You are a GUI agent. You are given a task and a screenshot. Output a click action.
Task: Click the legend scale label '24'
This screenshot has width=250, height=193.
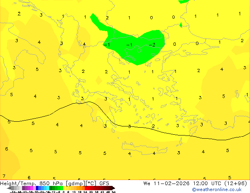point(85,192)
